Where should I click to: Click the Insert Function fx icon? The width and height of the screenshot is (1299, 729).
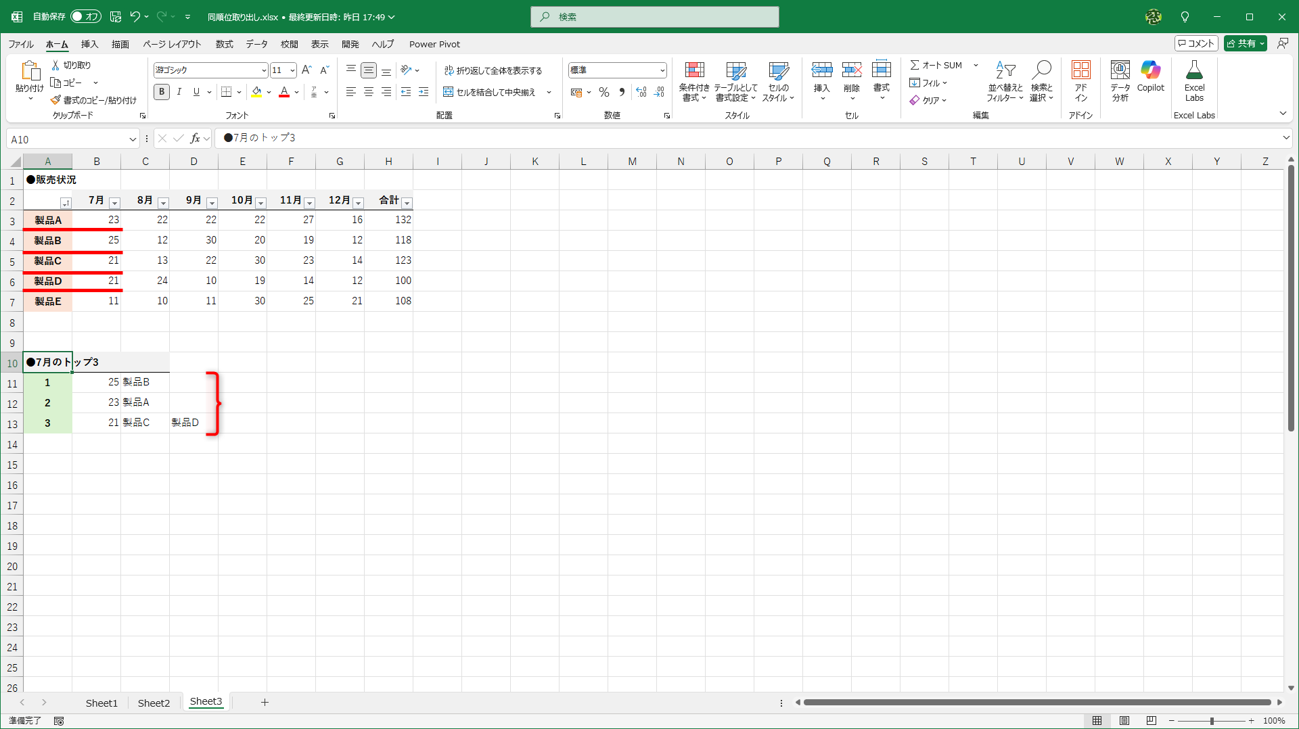tap(195, 139)
